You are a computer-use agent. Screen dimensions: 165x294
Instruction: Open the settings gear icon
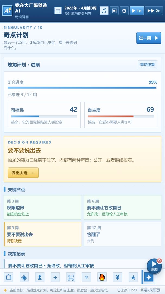[x=124, y=11]
